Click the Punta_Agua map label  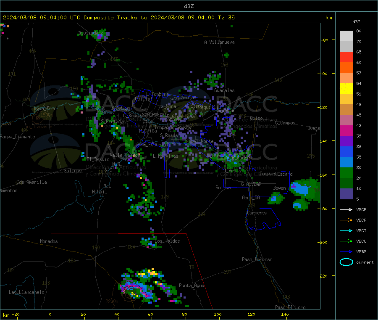pos(192,286)
